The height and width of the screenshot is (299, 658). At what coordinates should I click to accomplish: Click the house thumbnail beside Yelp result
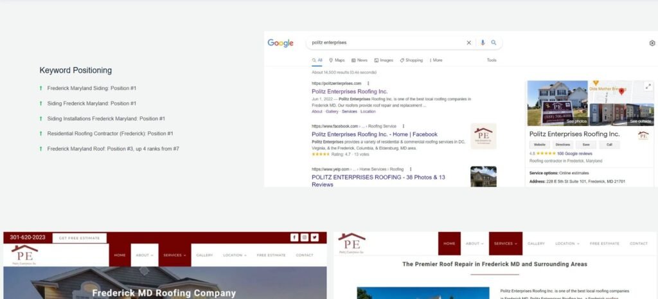tap(483, 176)
